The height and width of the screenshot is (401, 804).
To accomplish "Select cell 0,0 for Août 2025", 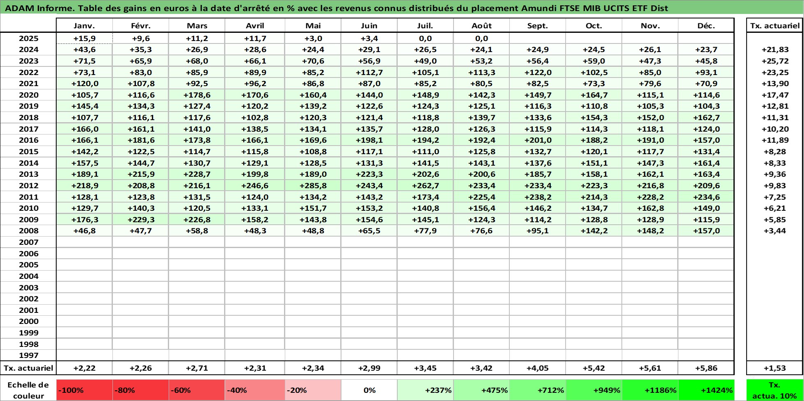I will [481, 38].
